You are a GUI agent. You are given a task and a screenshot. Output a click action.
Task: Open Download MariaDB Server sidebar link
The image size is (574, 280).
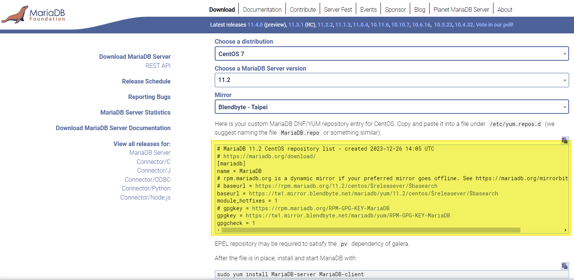[x=135, y=57]
